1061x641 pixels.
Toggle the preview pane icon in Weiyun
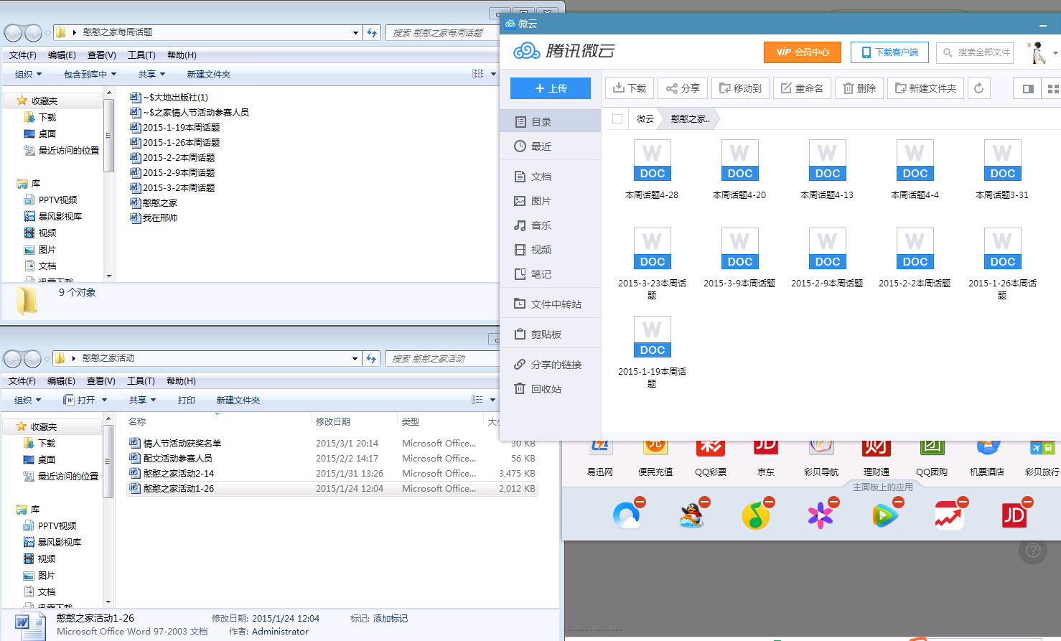click(1028, 88)
